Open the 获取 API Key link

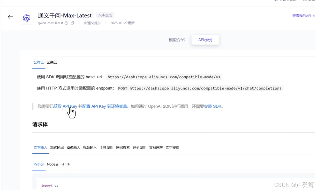click(x=65, y=106)
